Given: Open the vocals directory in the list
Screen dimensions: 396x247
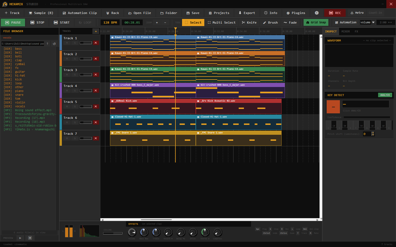Looking at the screenshot, I should tap(20, 106).
